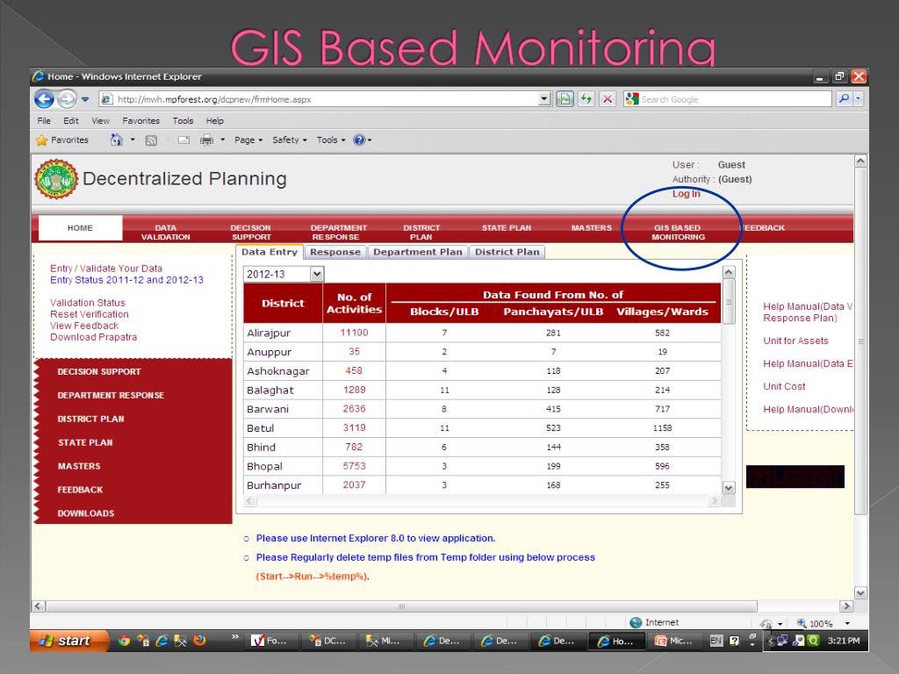The image size is (899, 674).
Task: Open the Page command bar menu
Action: (x=248, y=140)
